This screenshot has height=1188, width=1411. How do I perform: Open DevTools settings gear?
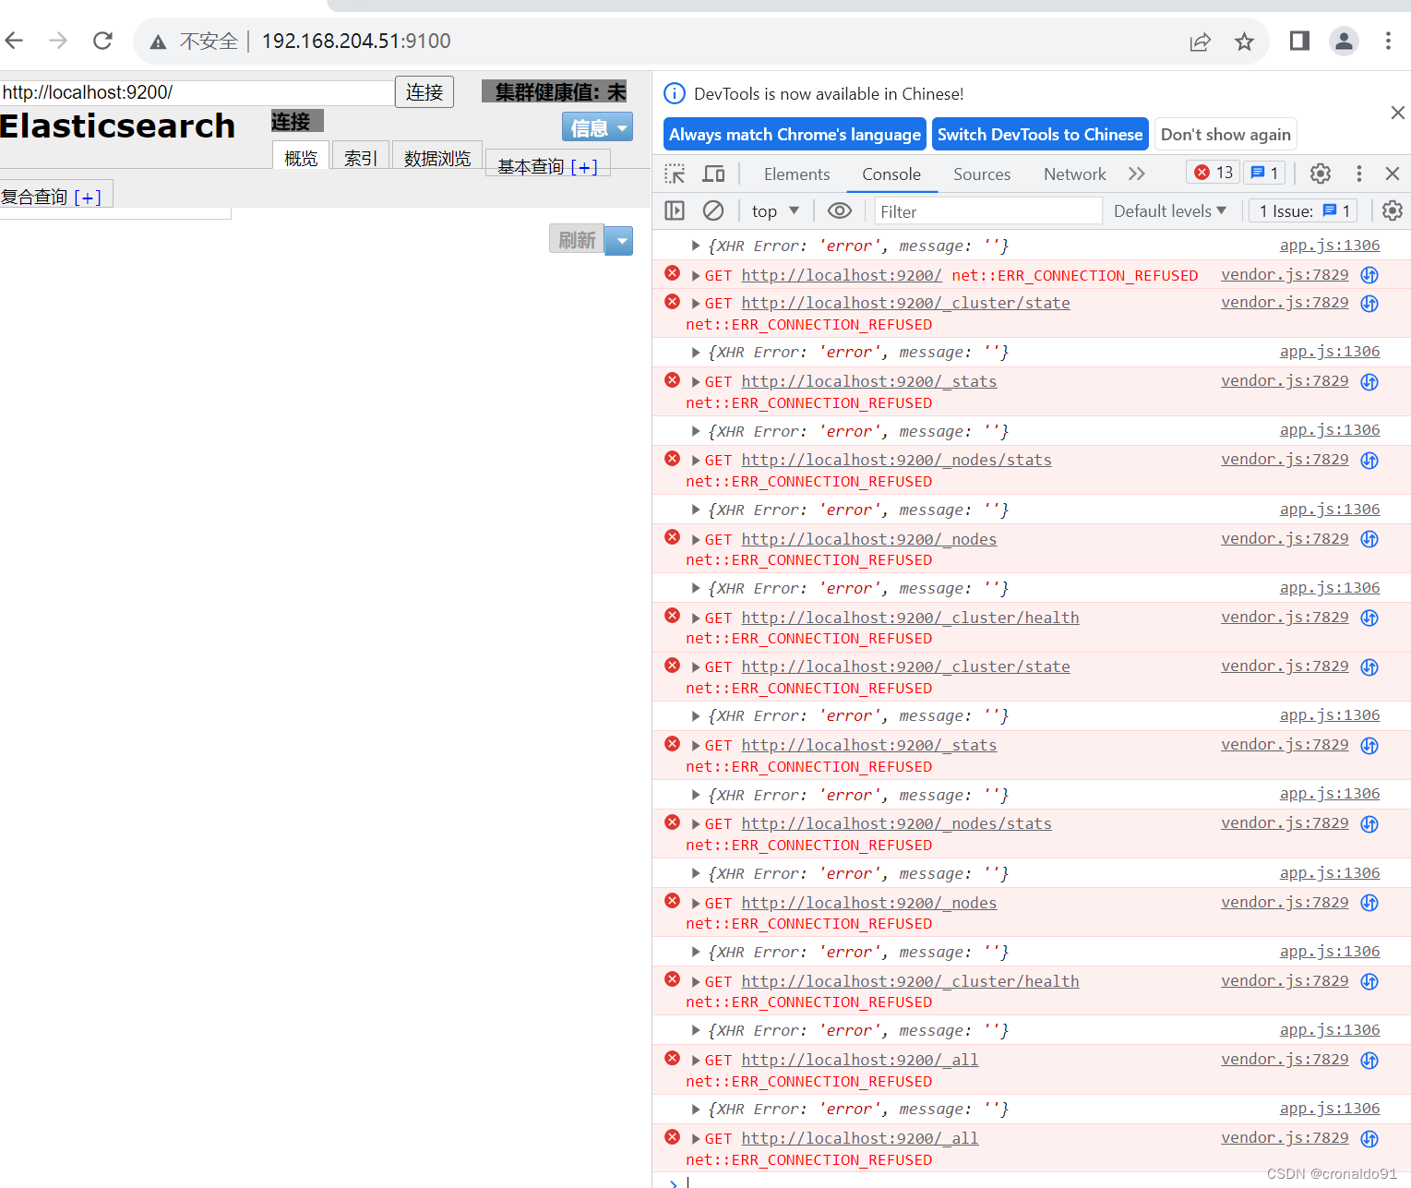pos(1321,174)
